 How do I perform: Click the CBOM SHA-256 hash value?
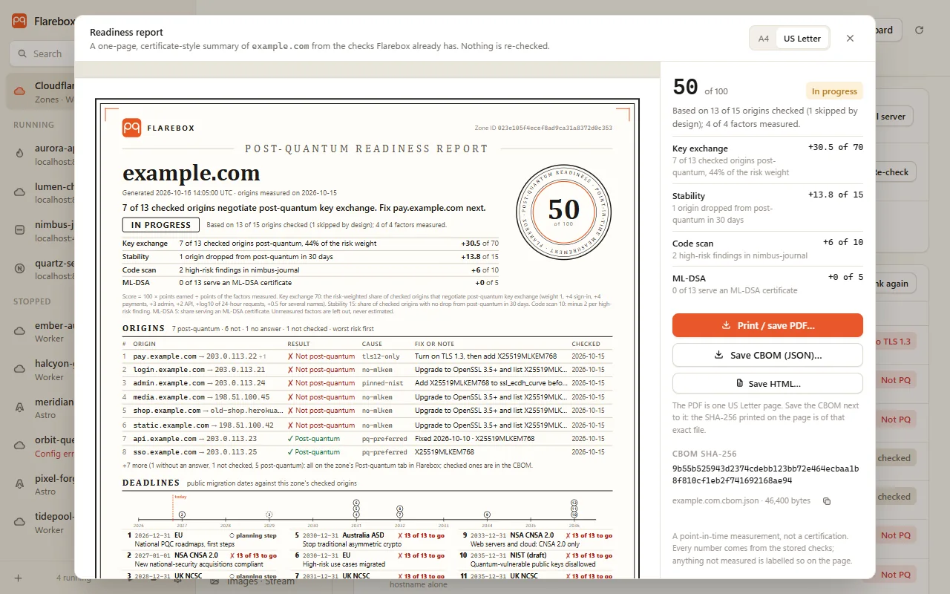[766, 474]
